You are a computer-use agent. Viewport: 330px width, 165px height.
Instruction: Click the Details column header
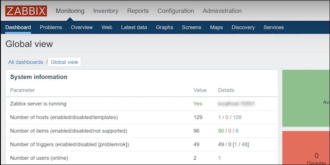226,90
